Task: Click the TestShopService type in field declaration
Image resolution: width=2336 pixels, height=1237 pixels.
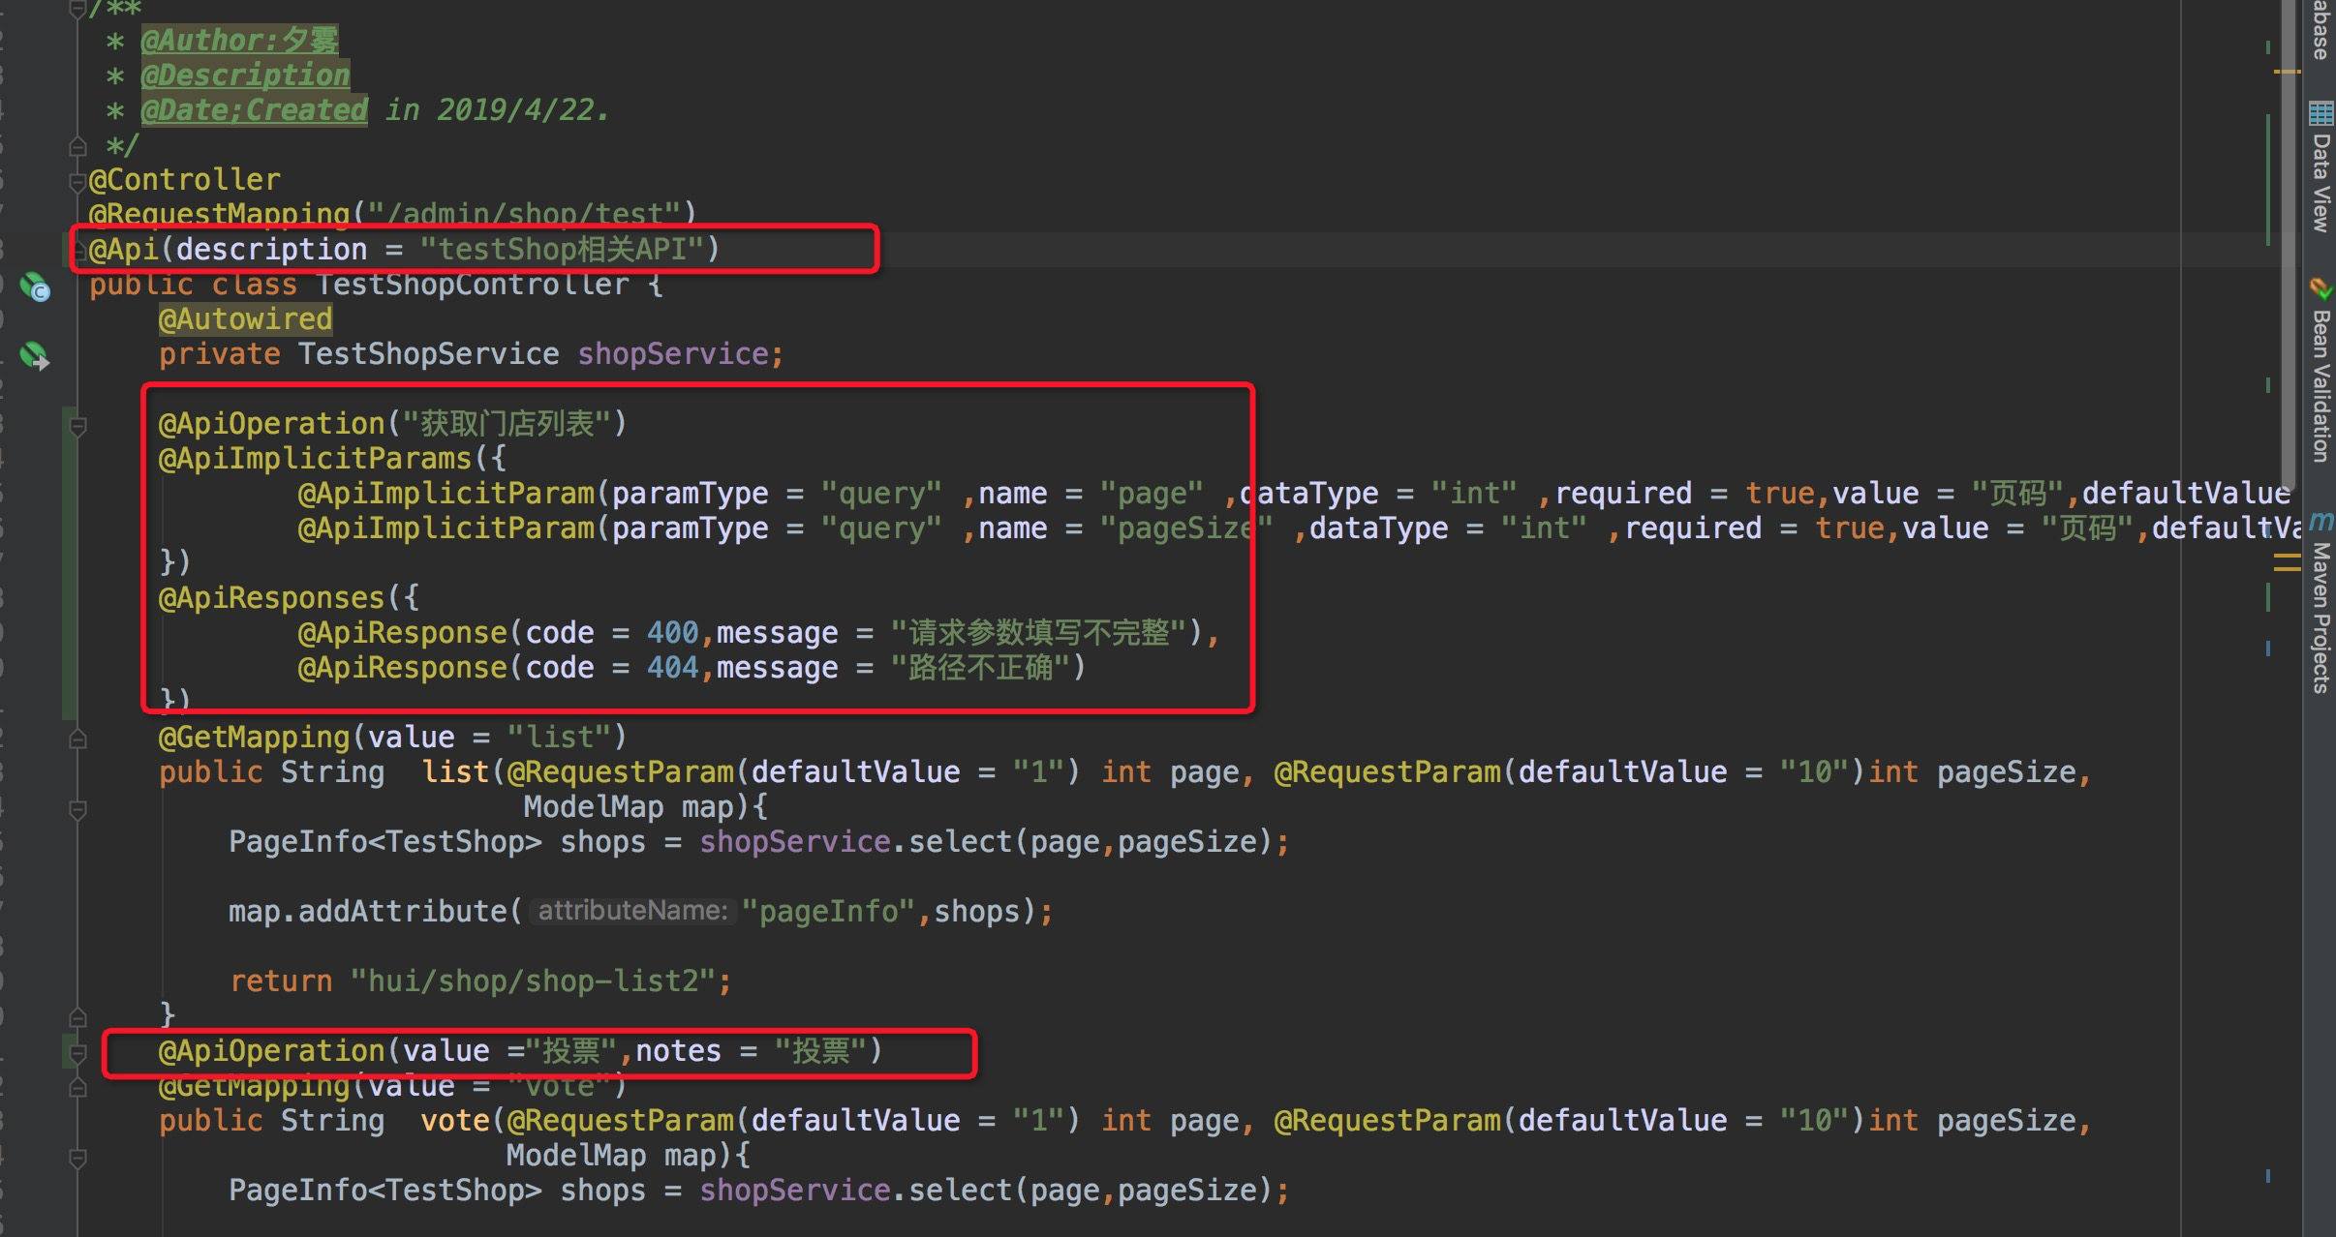Action: 428,354
